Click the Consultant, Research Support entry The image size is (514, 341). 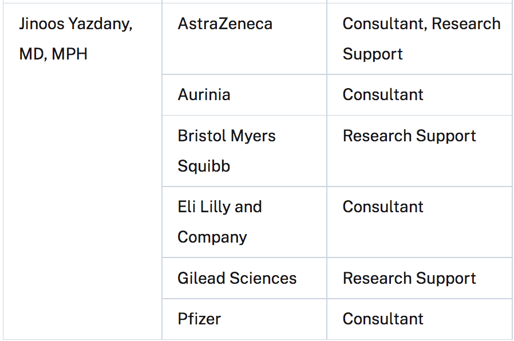coord(421,39)
